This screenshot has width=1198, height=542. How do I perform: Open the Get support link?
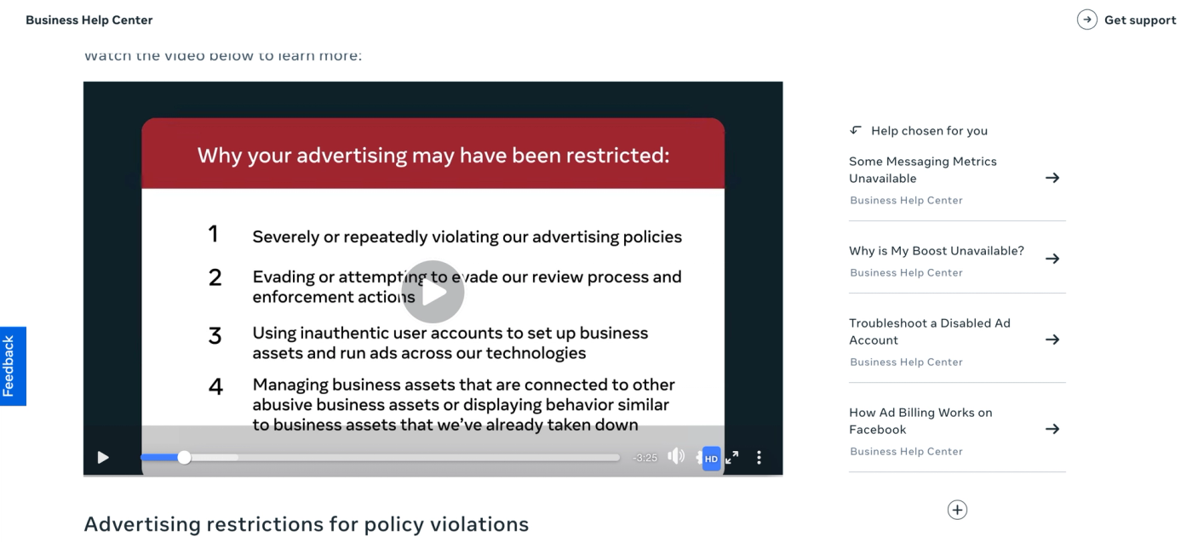[1139, 20]
